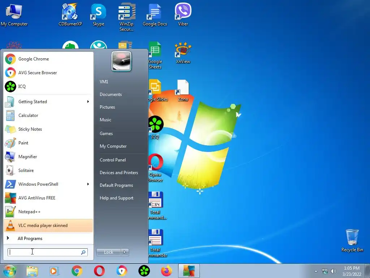Screen dimensions: 370x278
Task: Click the Lock button
Action: coord(108,252)
